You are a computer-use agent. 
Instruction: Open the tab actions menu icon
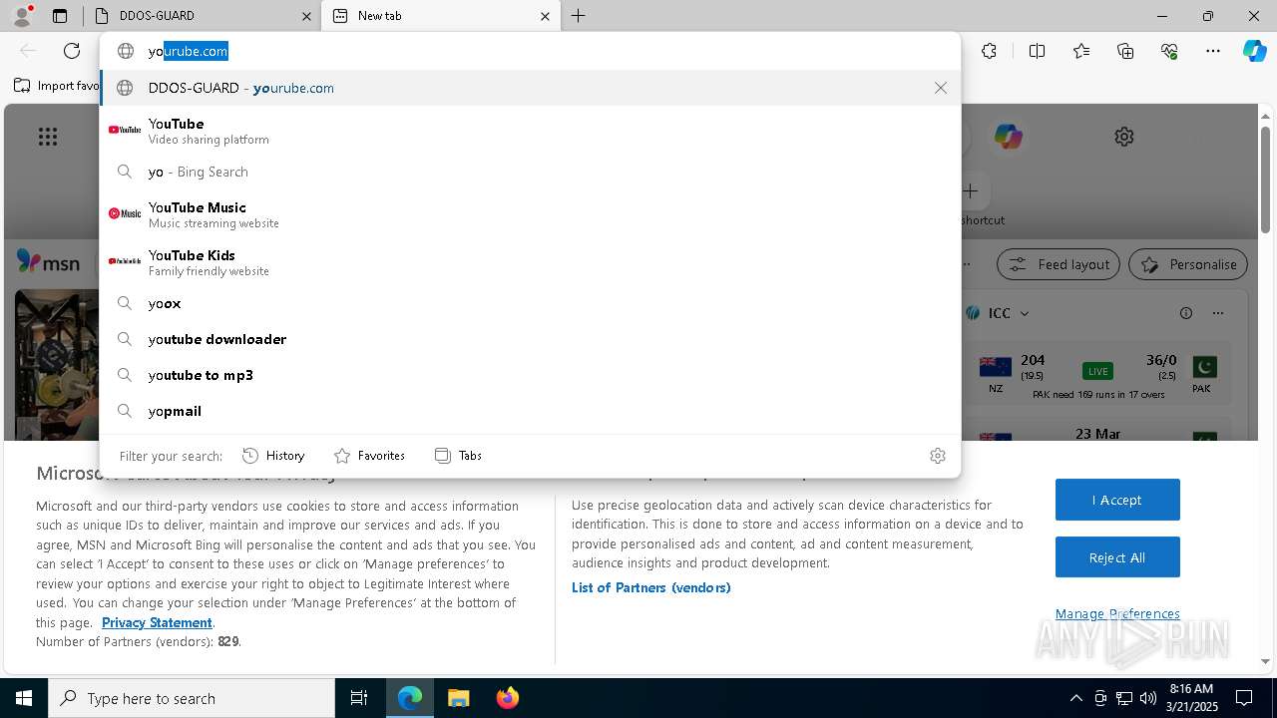[x=60, y=16]
